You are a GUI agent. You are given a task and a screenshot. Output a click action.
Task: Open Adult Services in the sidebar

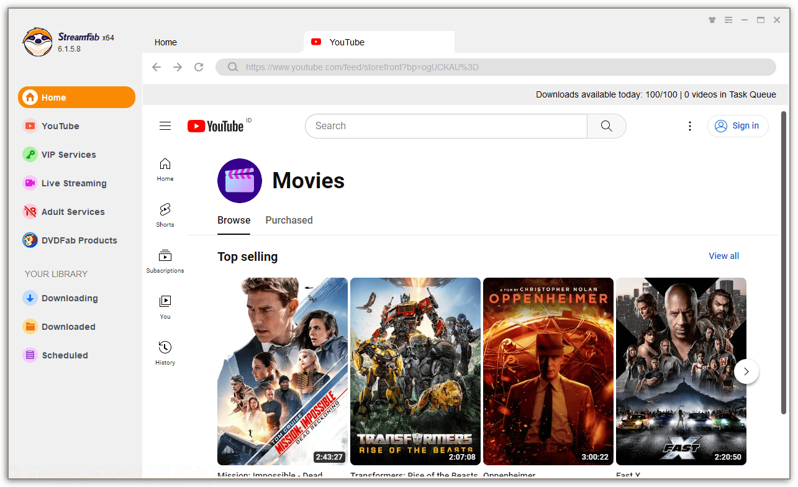pyautogui.click(x=73, y=212)
